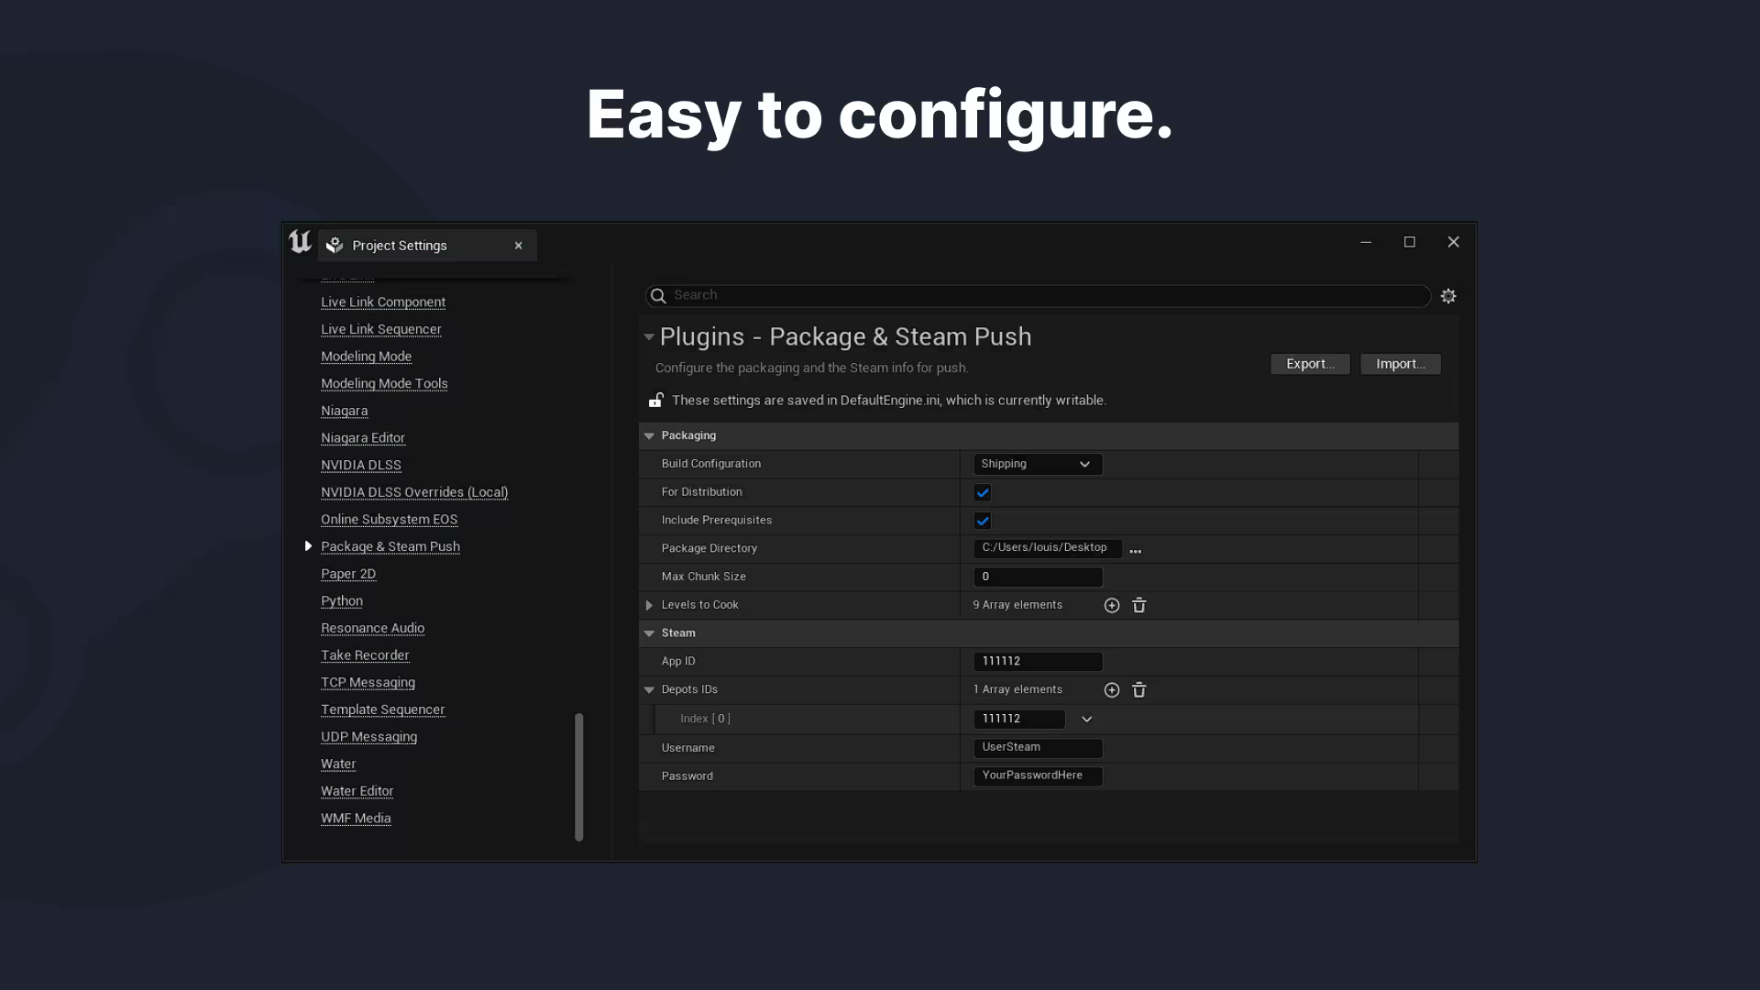
Task: Remove all Depots IDs elements
Action: pyautogui.click(x=1139, y=689)
